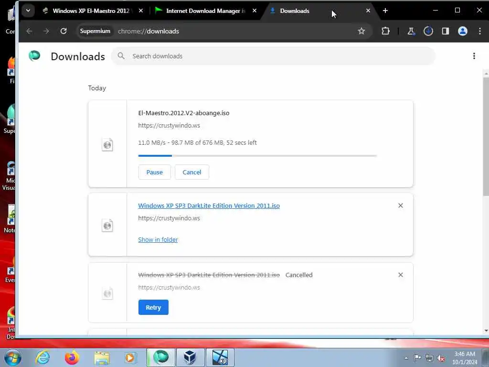
Task: Remove the cancelled DarkLite download entry
Action: pyautogui.click(x=401, y=275)
